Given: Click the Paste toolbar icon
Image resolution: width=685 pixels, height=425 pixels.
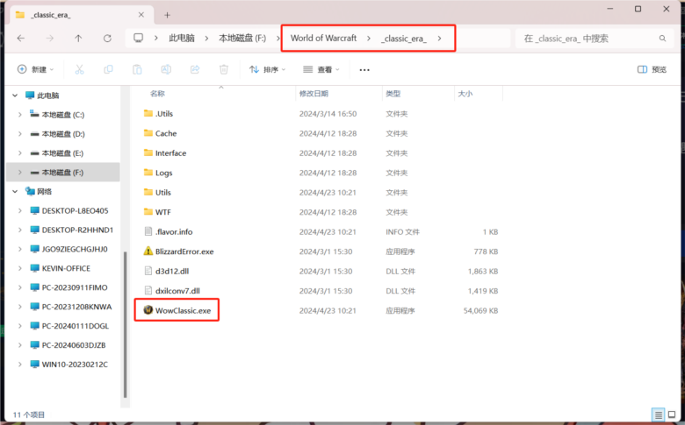Looking at the screenshot, I should click(137, 69).
